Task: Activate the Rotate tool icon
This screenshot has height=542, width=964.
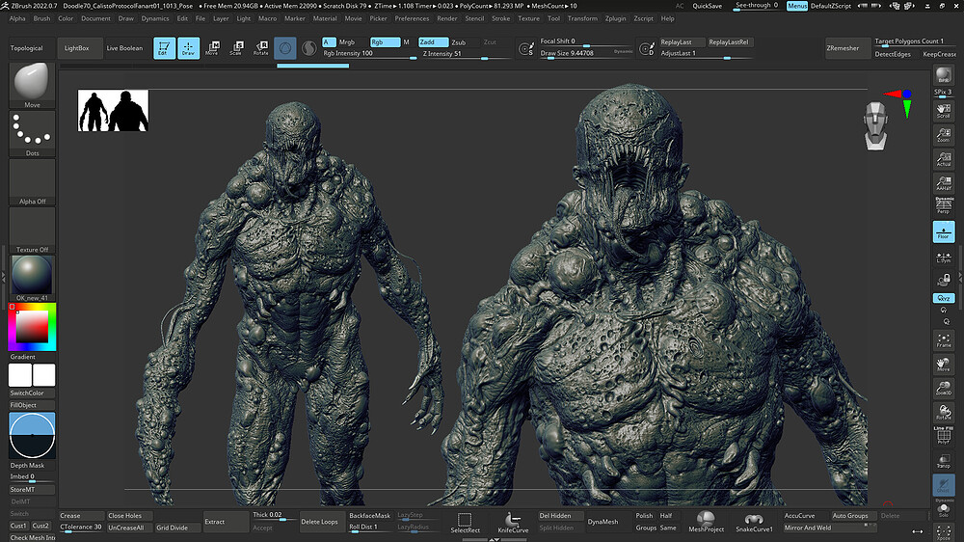Action: pos(260,48)
